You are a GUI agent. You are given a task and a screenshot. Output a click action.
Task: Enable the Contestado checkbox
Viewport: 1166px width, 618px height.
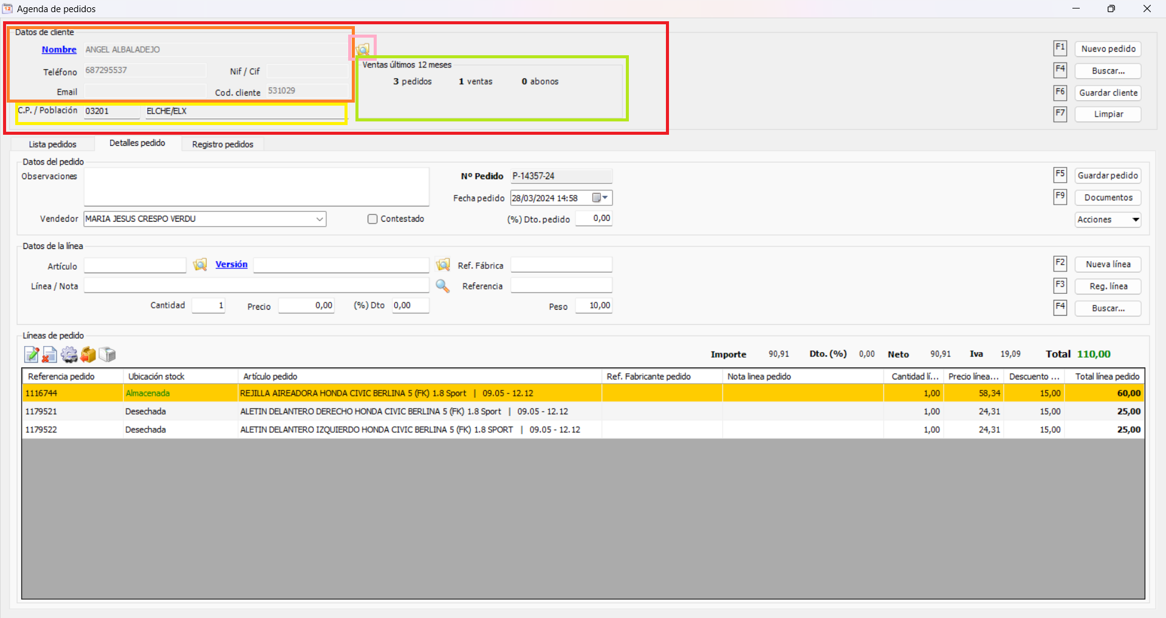coord(372,219)
